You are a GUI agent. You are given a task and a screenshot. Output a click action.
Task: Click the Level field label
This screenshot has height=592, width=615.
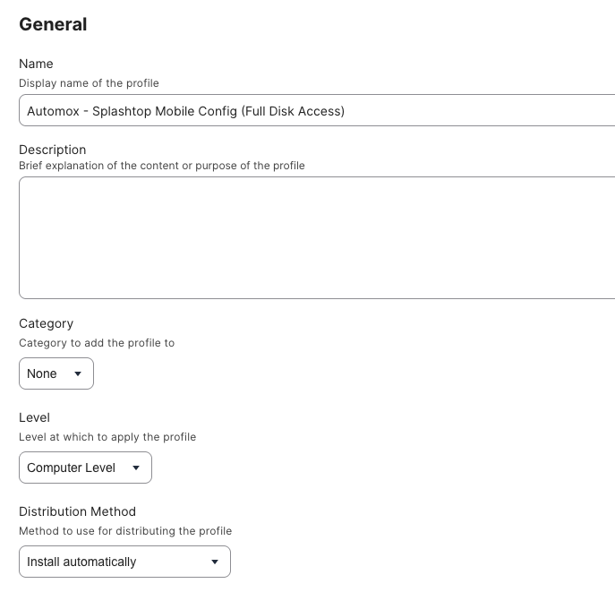[34, 417]
